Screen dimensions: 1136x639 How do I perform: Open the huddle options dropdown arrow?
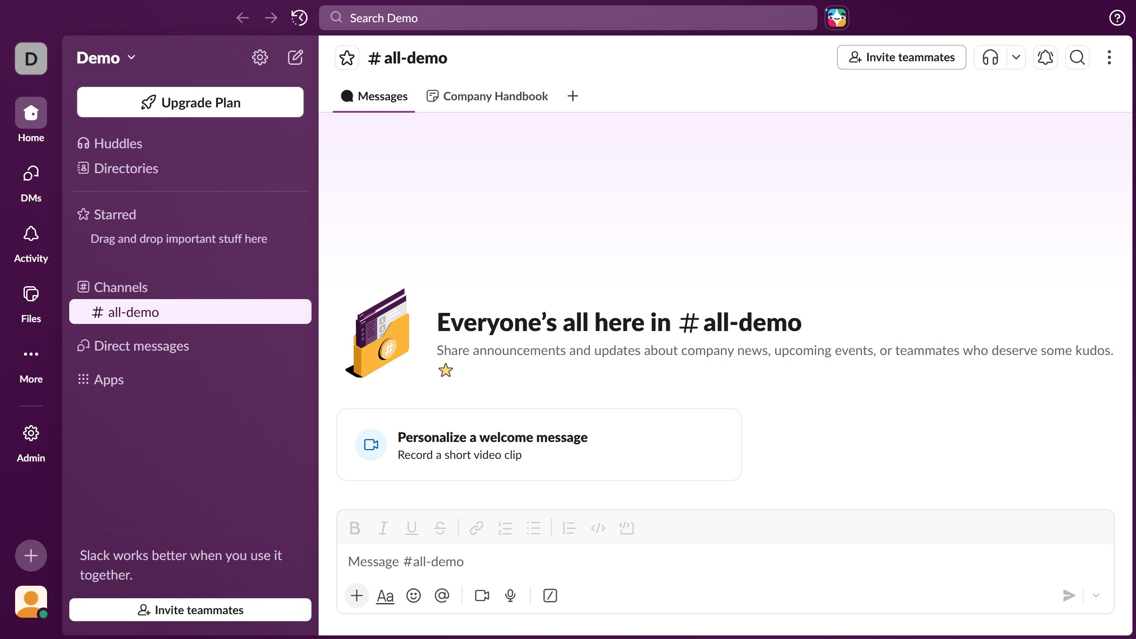pos(1016,57)
